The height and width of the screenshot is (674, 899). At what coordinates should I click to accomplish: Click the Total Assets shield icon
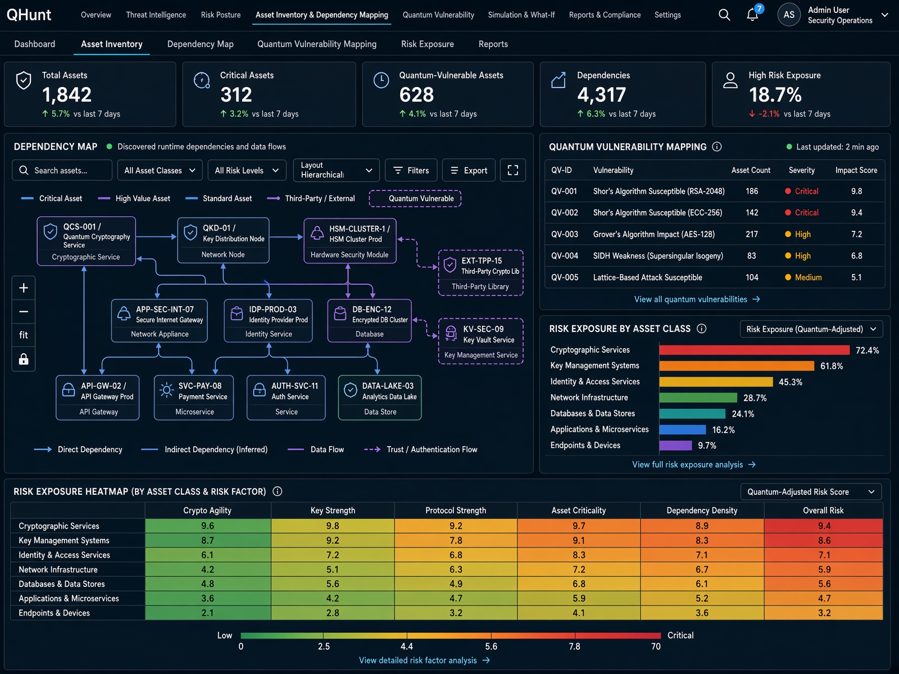tap(24, 81)
